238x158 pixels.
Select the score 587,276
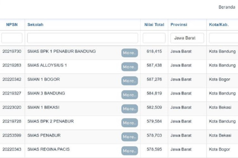tap(154, 79)
